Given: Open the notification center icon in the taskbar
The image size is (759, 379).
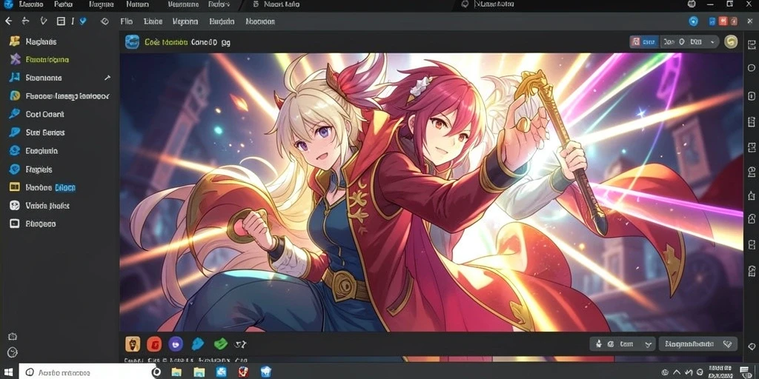Looking at the screenshot, I should 744,372.
